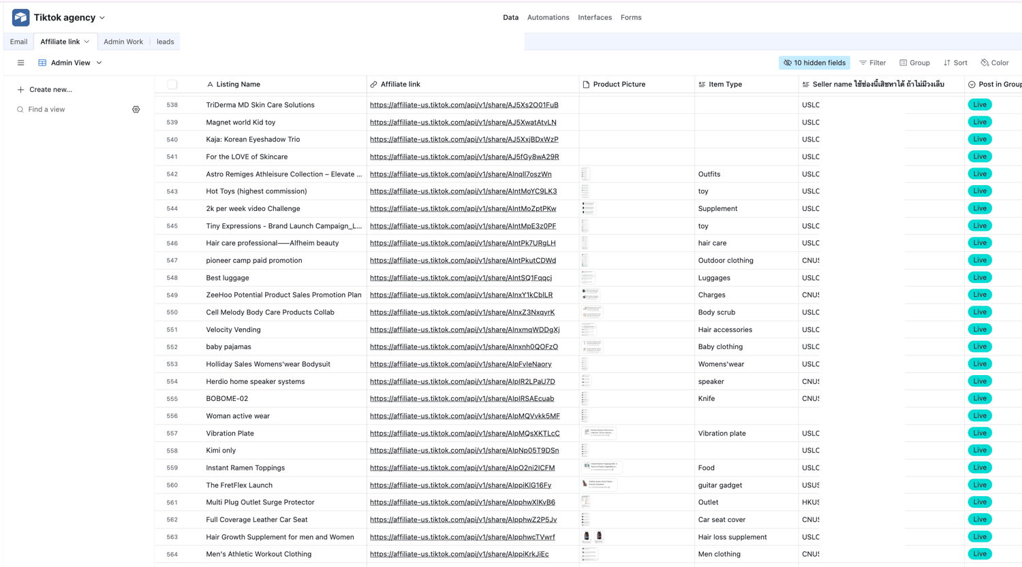
Task: Open the Affiliate link tab dropdown arrow
Action: (87, 42)
